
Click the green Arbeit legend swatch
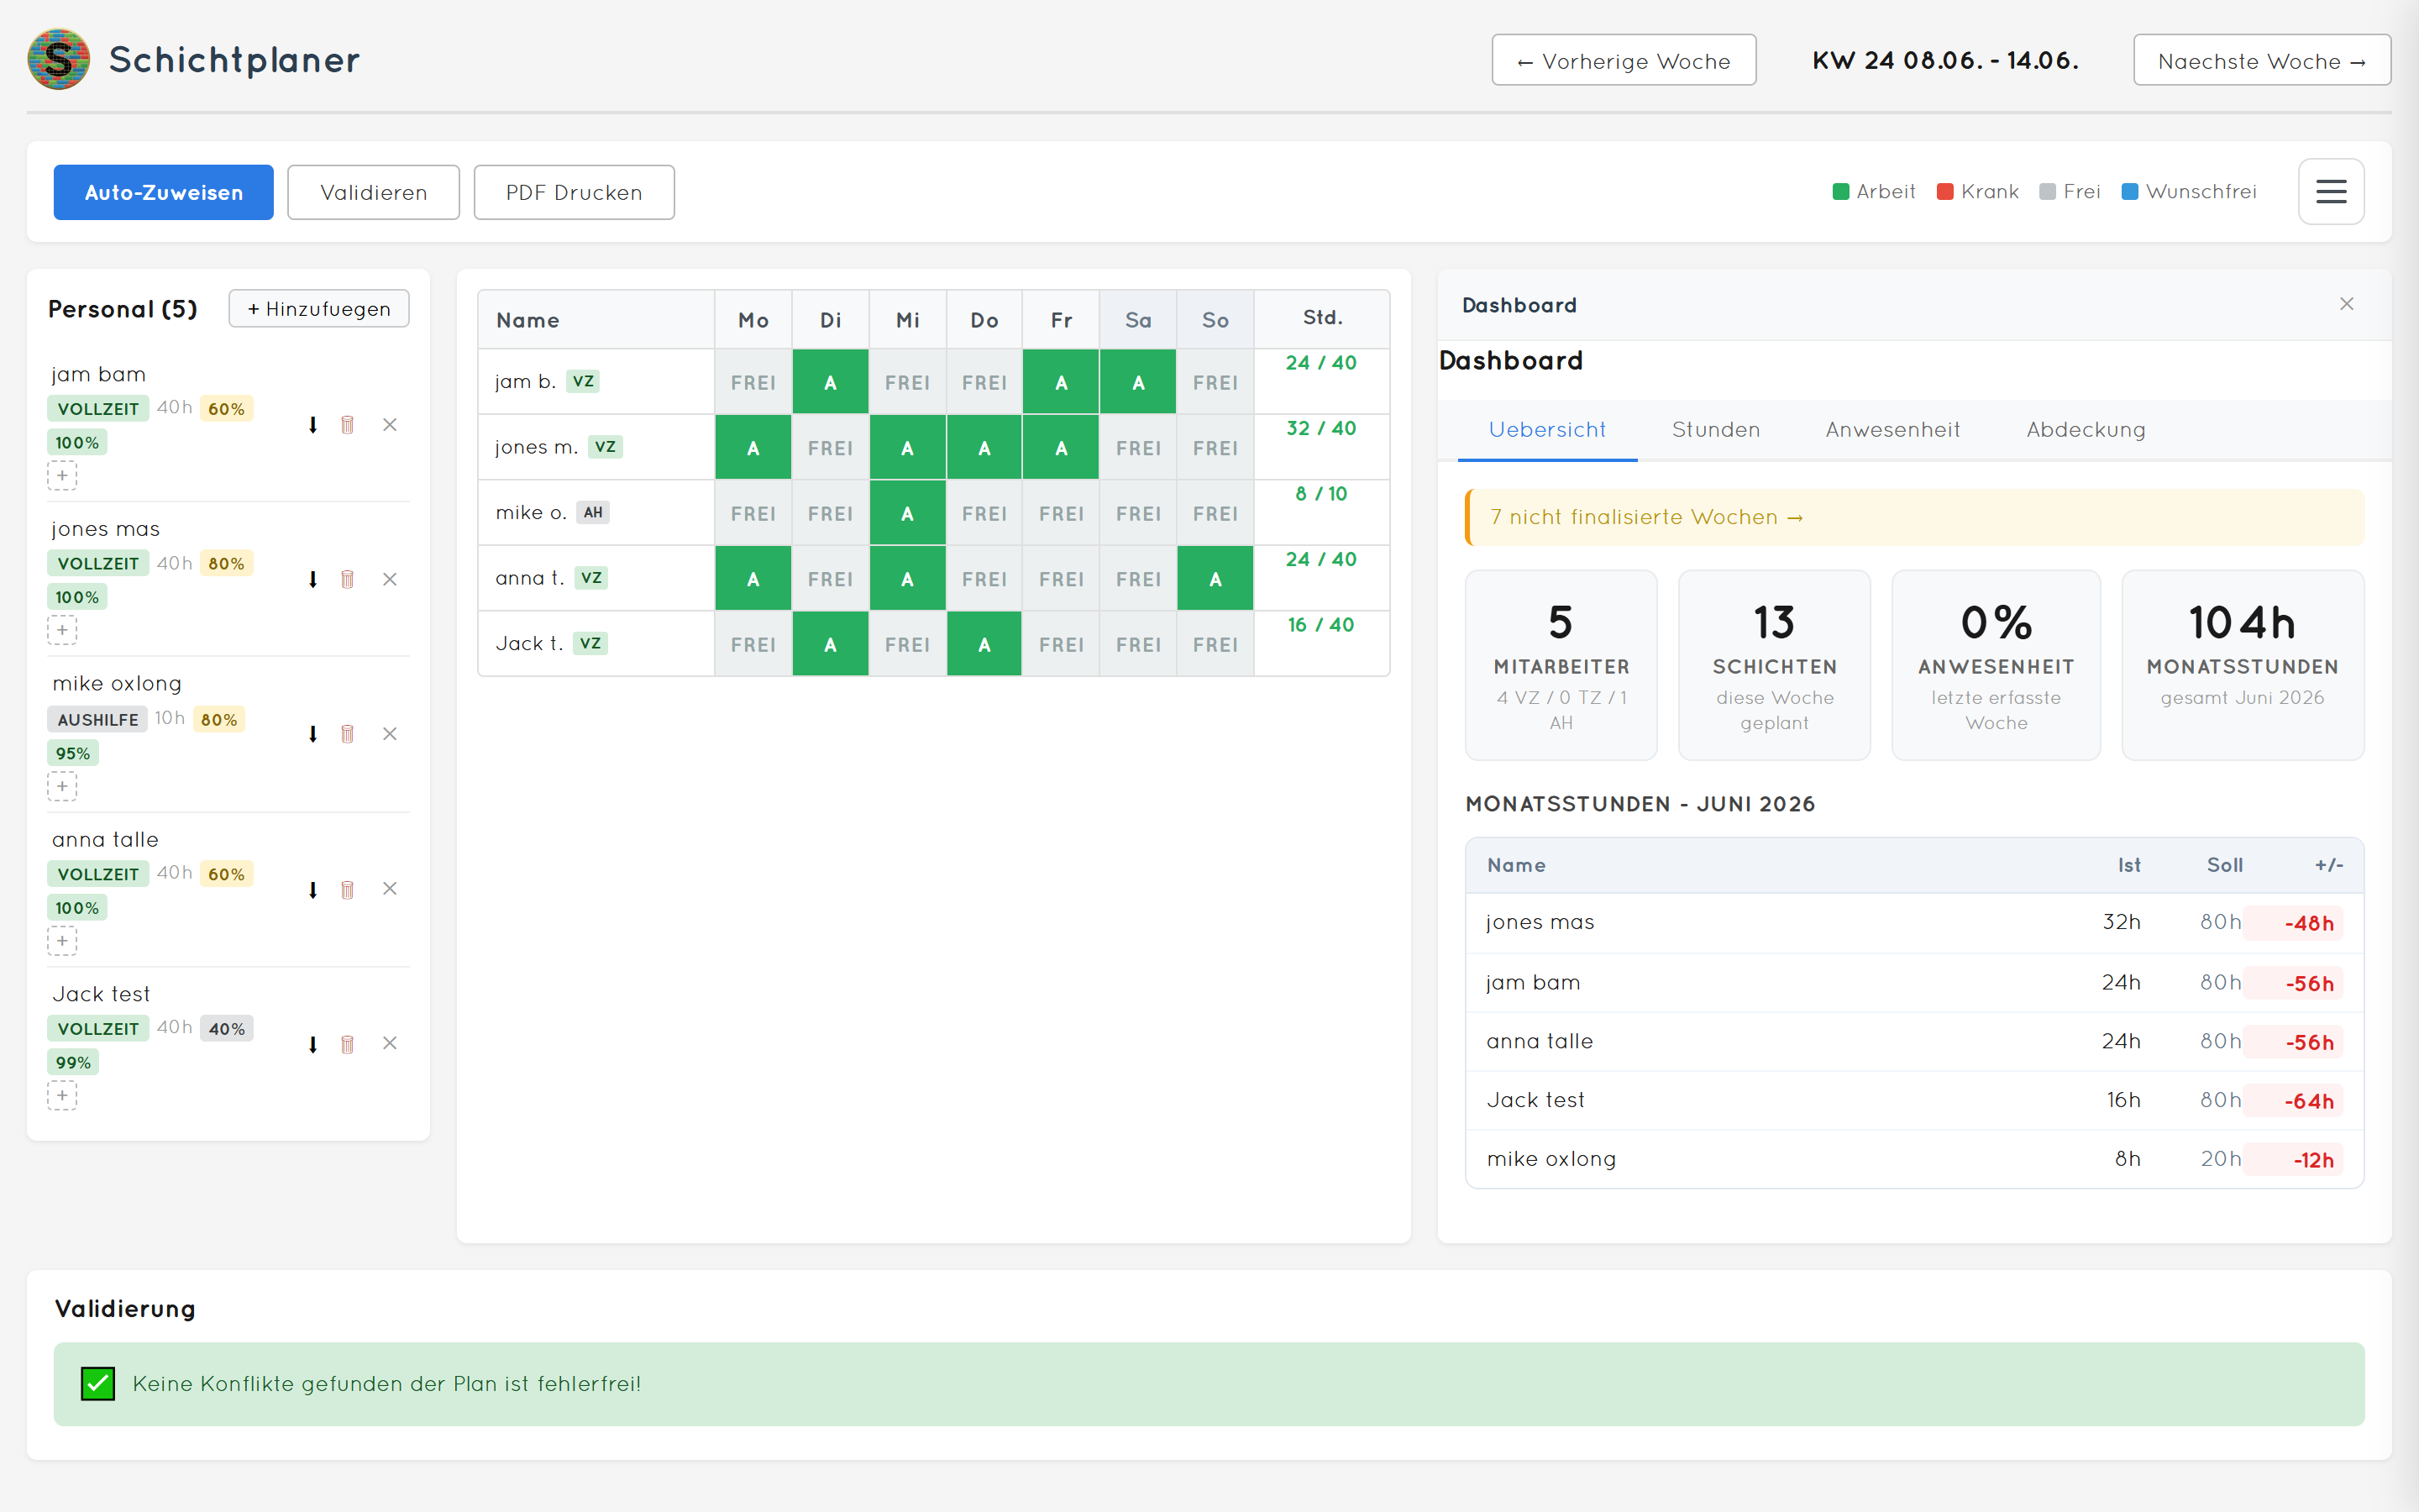[1840, 192]
